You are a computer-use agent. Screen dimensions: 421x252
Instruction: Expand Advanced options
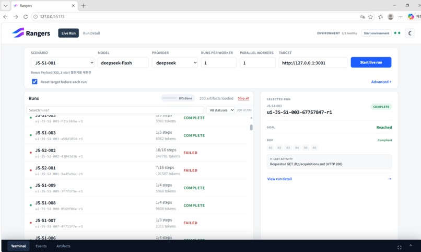[381, 82]
